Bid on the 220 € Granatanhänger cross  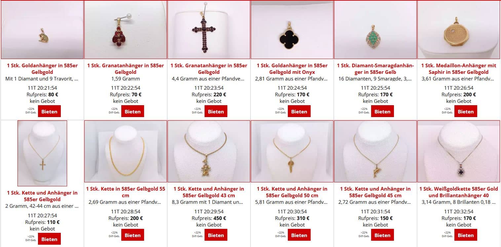[216, 111]
